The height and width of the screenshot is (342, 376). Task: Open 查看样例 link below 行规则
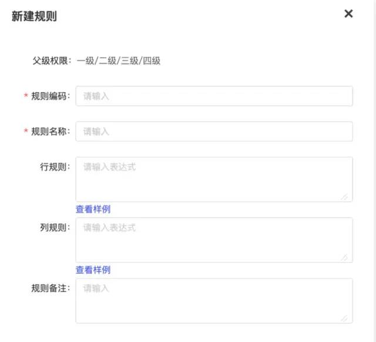pos(93,209)
